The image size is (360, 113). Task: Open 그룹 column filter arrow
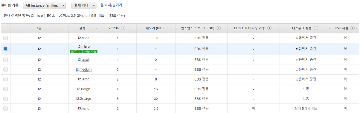click(66, 28)
